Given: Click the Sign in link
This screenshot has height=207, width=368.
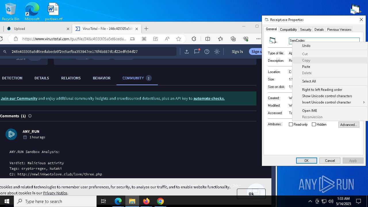Looking at the screenshot, I should (237, 51).
